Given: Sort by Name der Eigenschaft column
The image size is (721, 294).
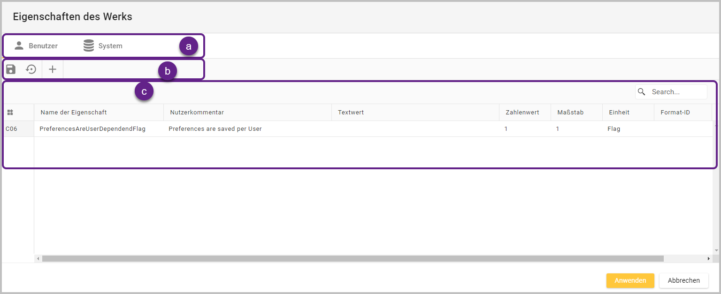Looking at the screenshot, I should tap(74, 113).
